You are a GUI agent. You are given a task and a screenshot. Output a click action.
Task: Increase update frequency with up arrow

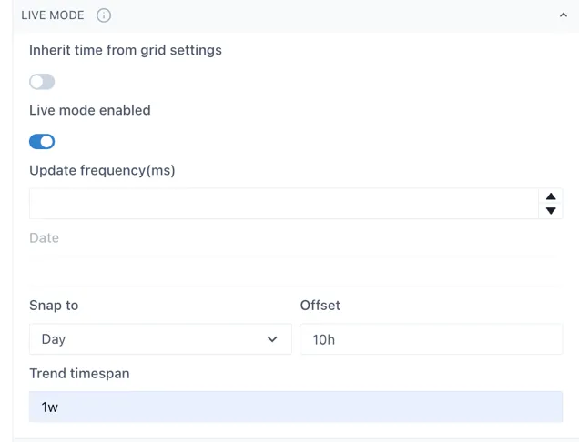pos(550,196)
